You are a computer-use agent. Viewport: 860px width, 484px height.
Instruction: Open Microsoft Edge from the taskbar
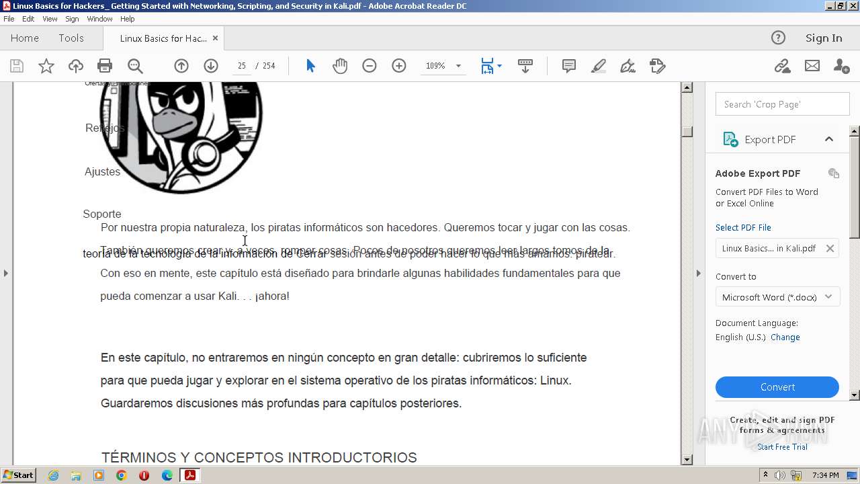point(167,475)
